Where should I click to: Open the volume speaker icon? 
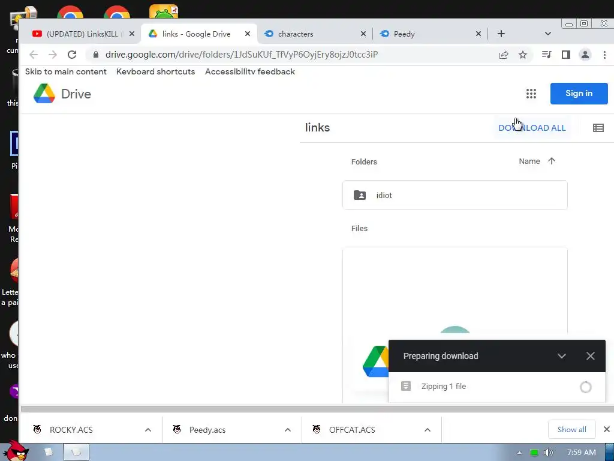tap(548, 453)
